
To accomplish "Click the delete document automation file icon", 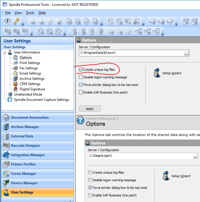I will 41,21.
